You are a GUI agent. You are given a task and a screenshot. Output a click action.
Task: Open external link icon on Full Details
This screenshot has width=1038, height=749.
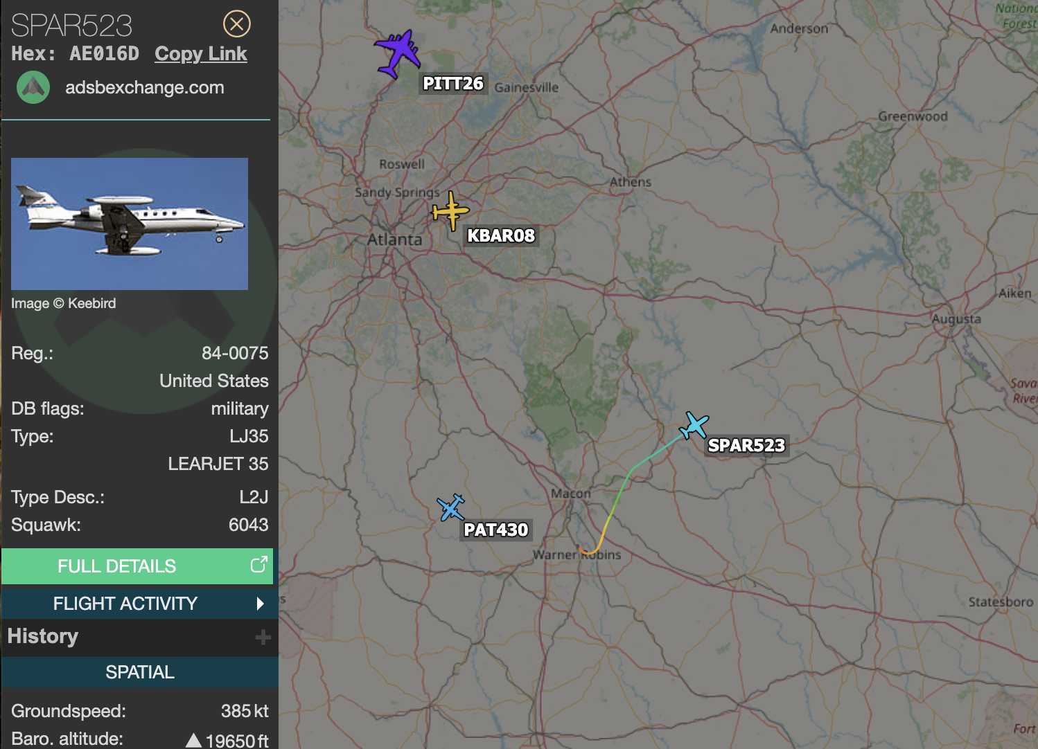[x=258, y=565]
